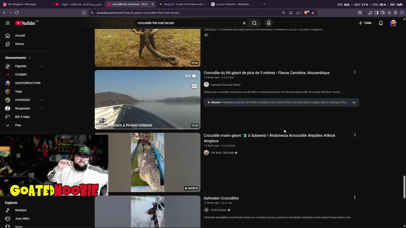Toggle the browser sidebar panel
Image resolution: width=406 pixels, height=228 pixels.
(376, 13)
